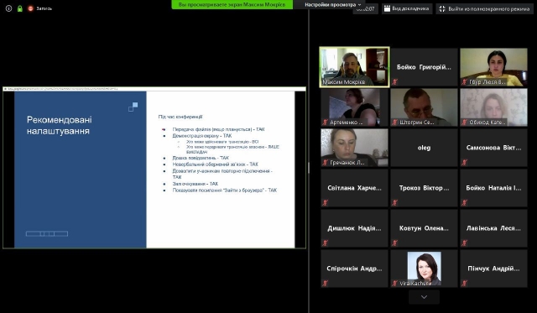The image size is (537, 313).
Task: Click muted mic icon on Vira Kachur tile
Action: [x=395, y=283]
